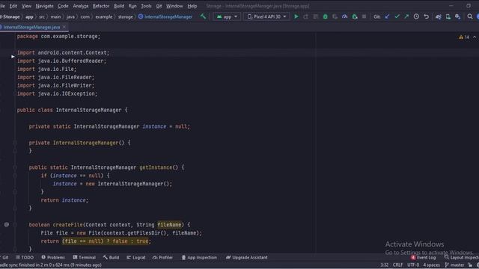
Task: Open the Problems tool window
Action: [x=53, y=257]
